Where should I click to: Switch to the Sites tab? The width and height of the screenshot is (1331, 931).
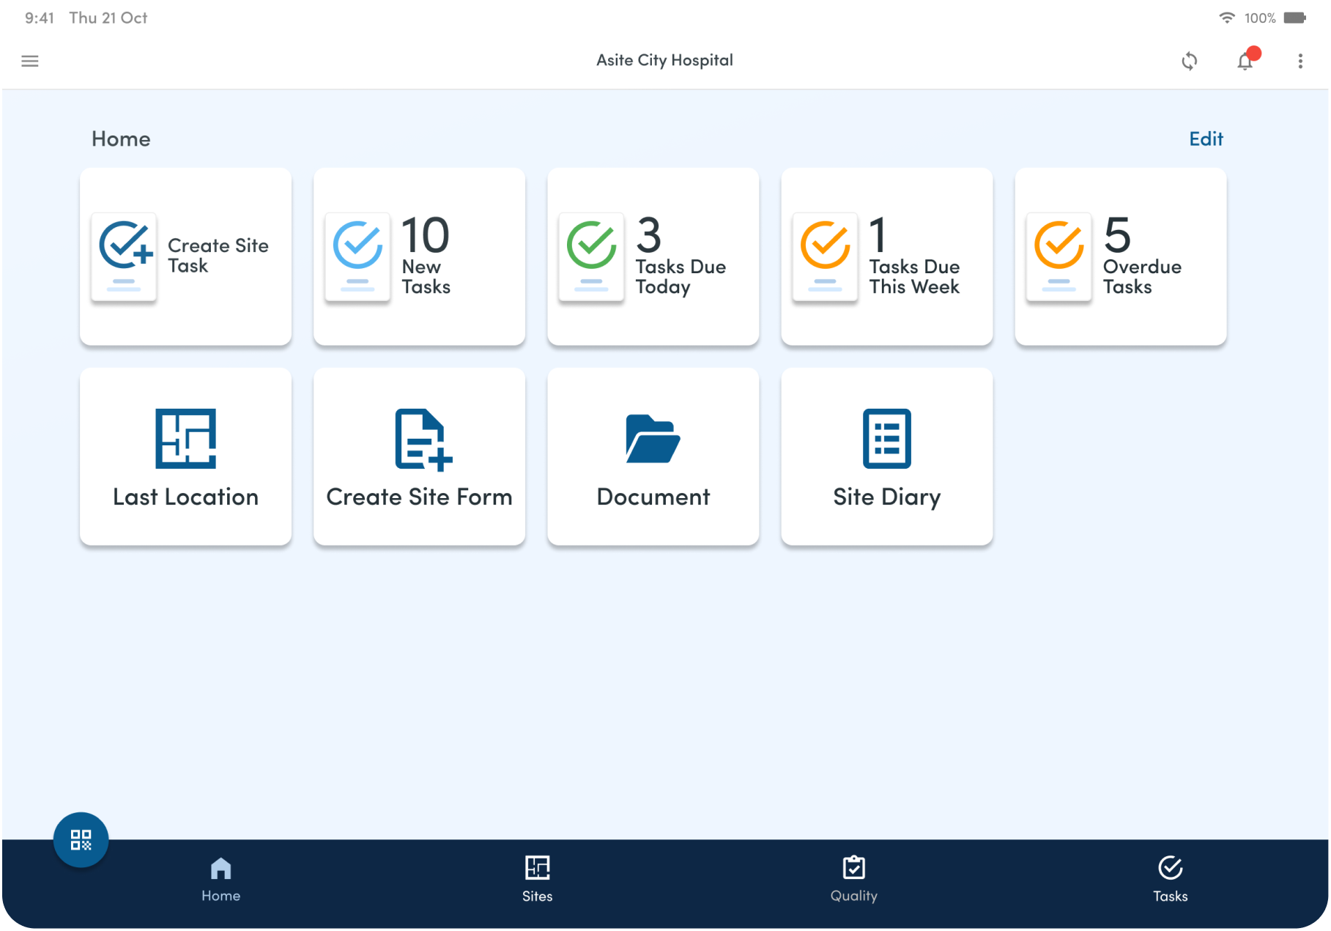coord(537,878)
